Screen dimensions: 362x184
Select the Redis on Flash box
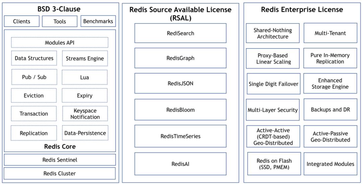click(274, 164)
